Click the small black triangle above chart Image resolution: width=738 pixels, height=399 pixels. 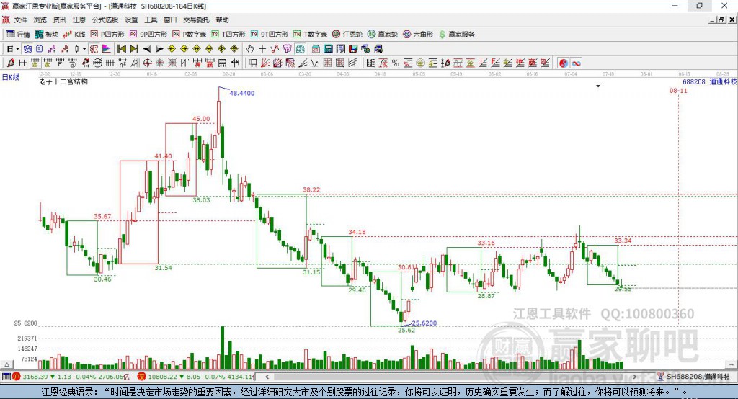[598, 86]
